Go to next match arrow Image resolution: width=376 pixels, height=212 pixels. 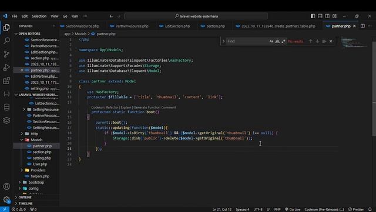(x=317, y=41)
